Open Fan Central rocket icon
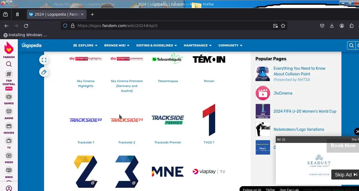This screenshot has height=191, width=359. point(9,74)
